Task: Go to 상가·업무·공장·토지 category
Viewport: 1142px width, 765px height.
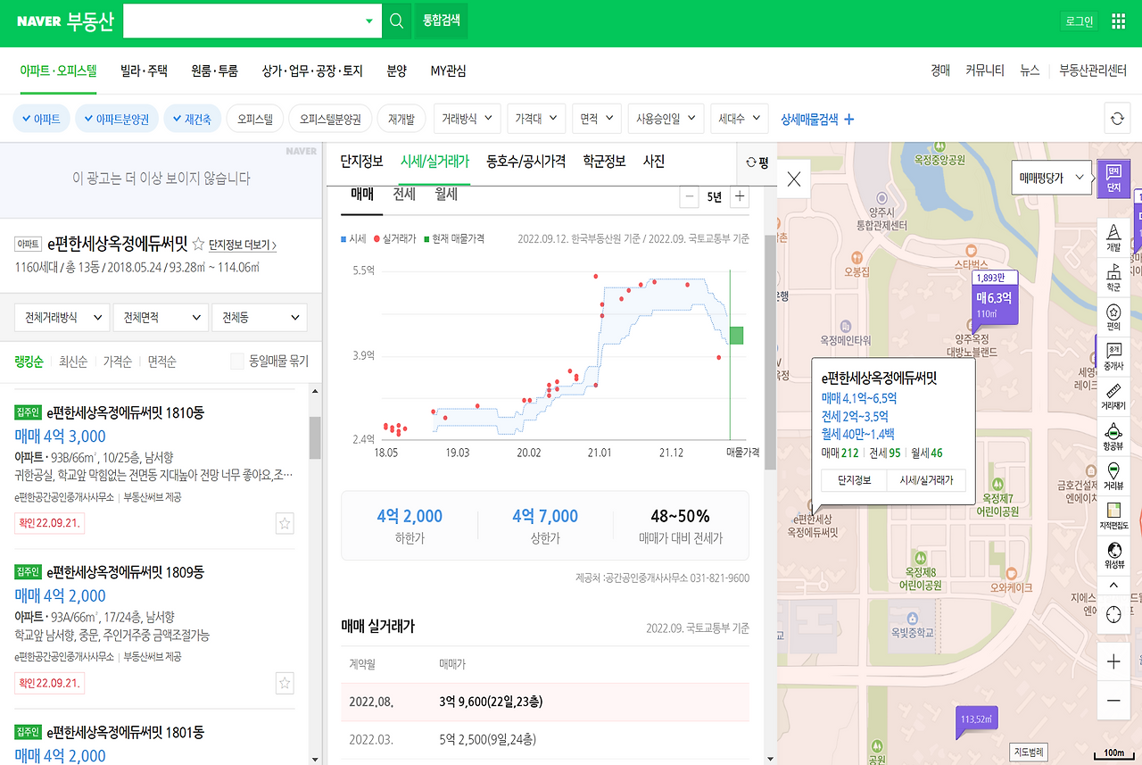Action: (312, 71)
